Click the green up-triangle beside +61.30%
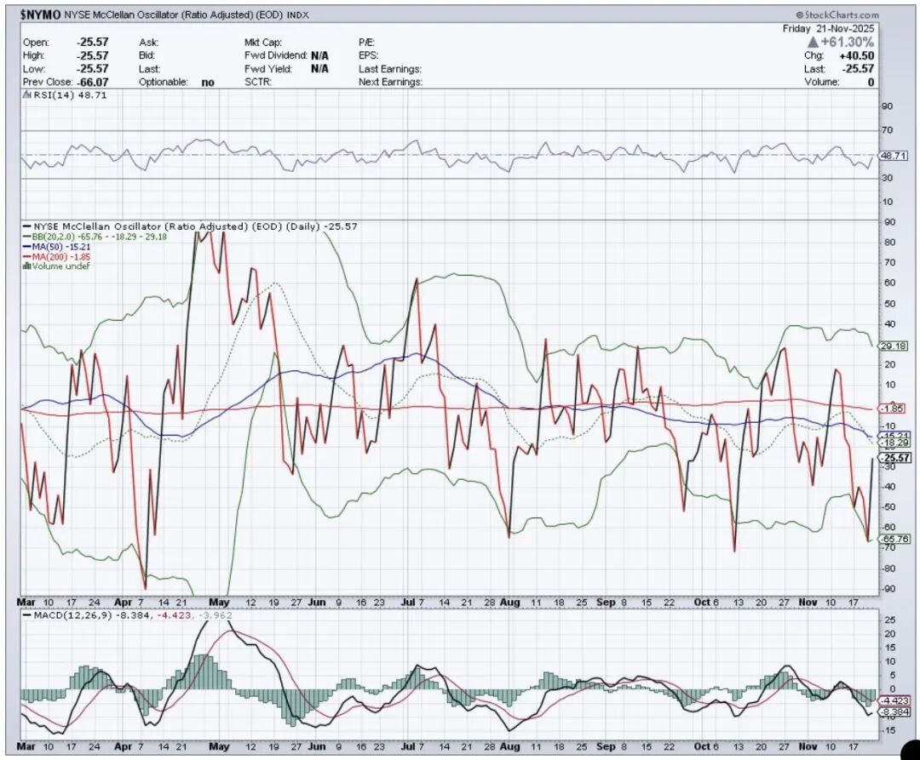Image resolution: width=920 pixels, height=760 pixels. [813, 43]
